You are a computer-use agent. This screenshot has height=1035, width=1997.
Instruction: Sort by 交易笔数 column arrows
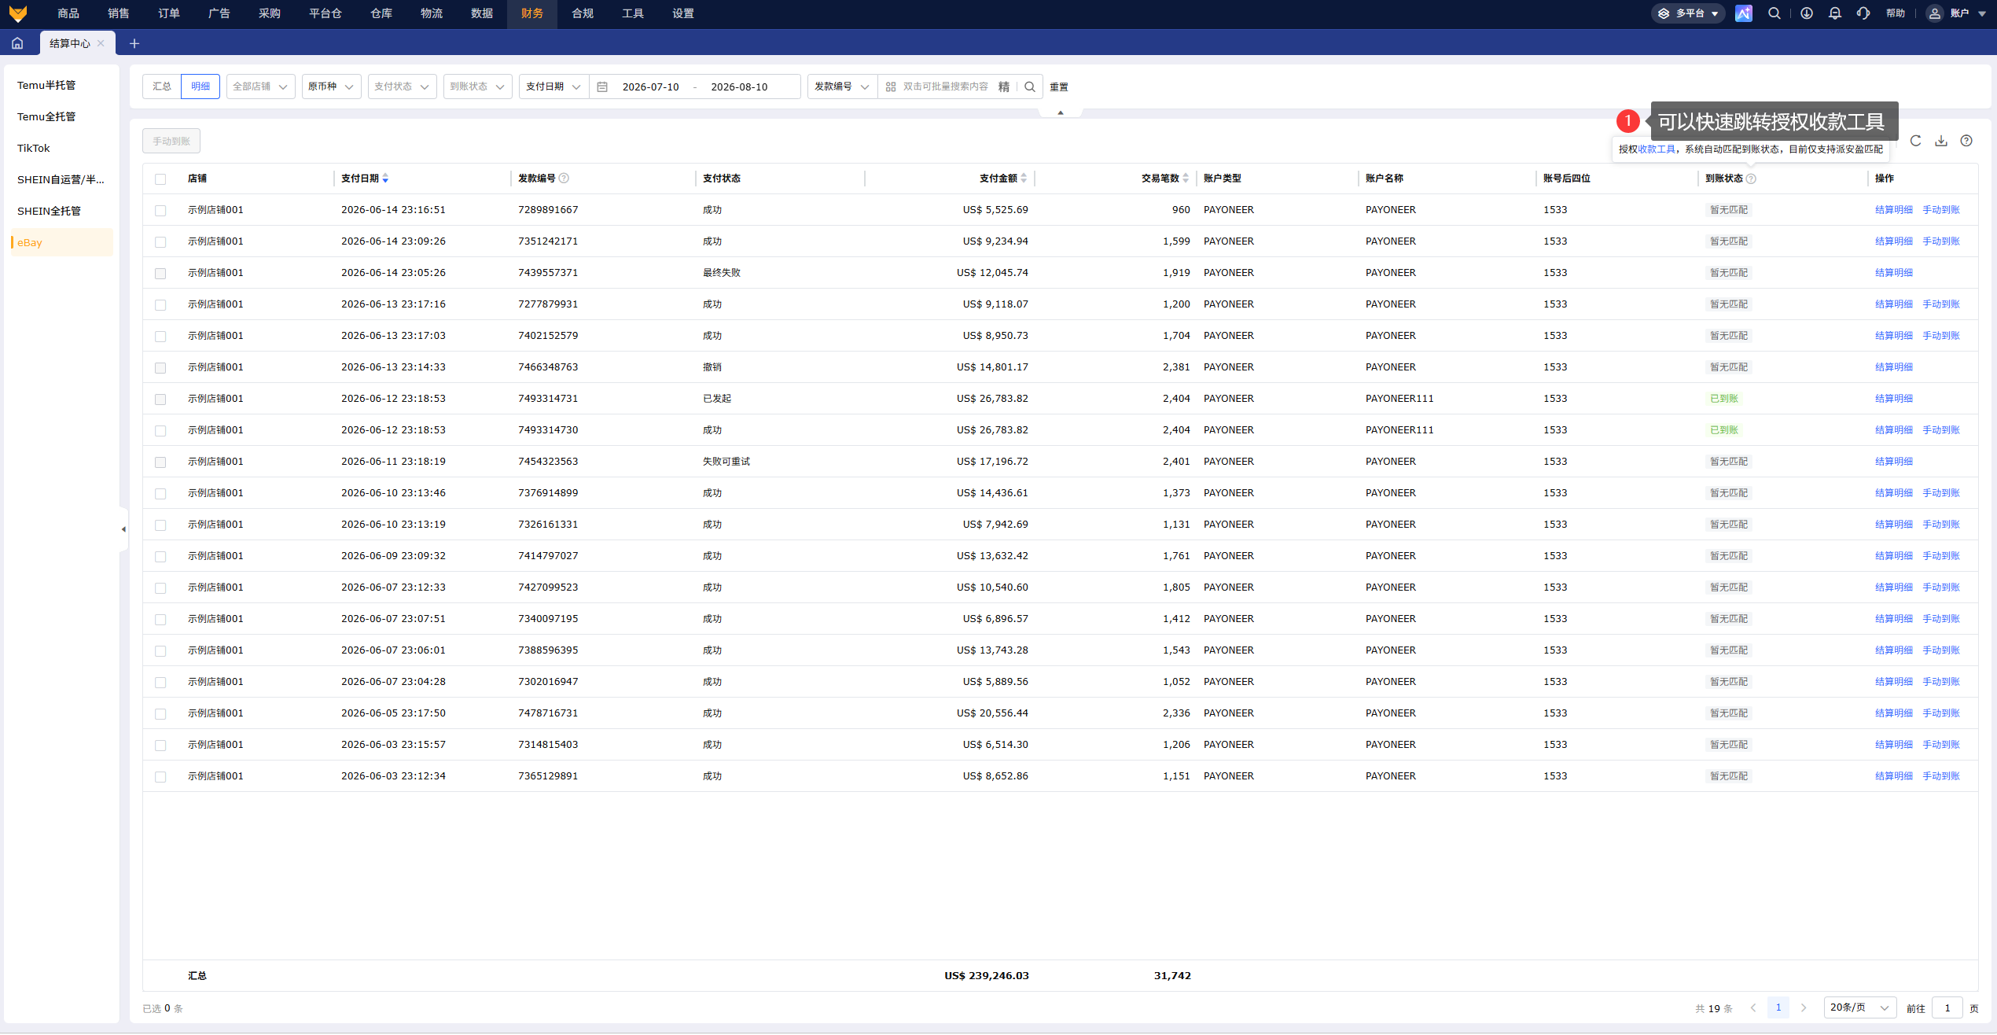point(1186,179)
